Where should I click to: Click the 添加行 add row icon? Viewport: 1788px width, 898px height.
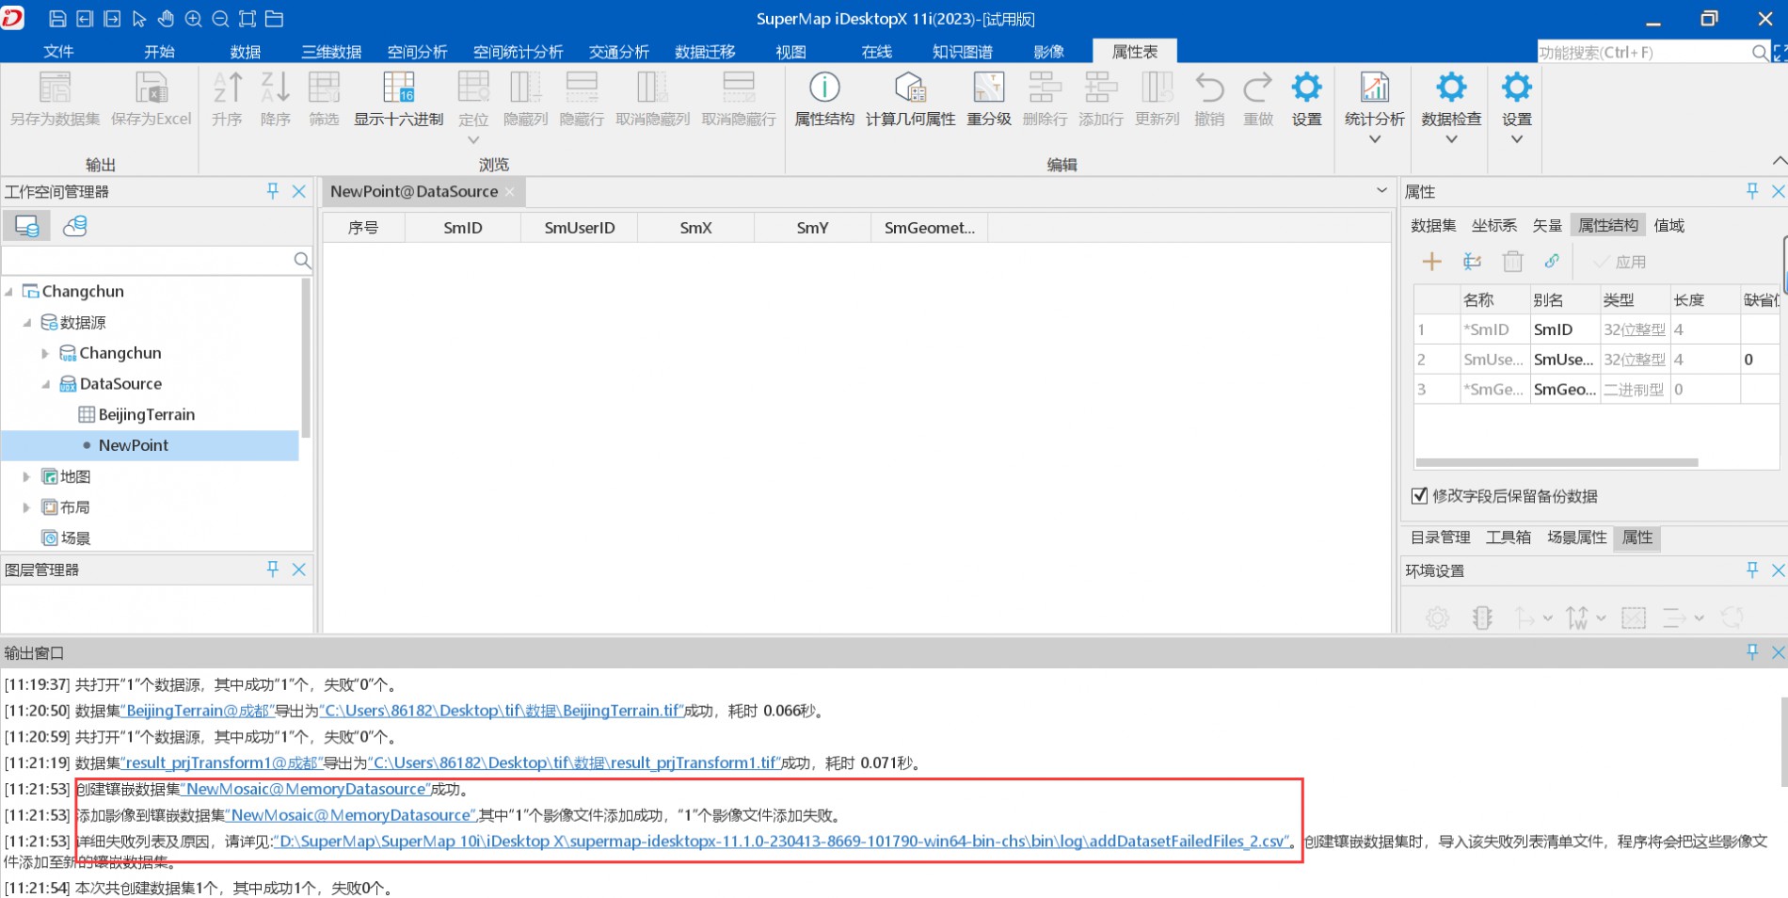click(1101, 88)
